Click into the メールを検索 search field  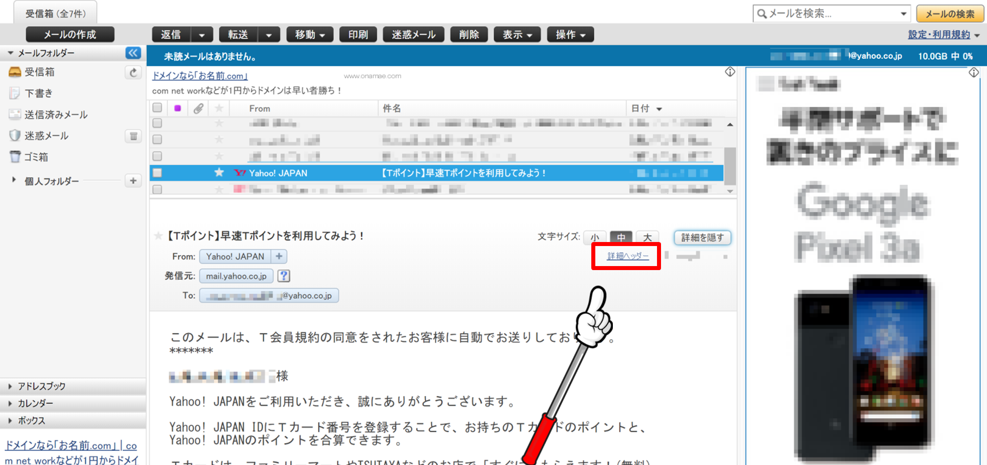[x=833, y=14]
